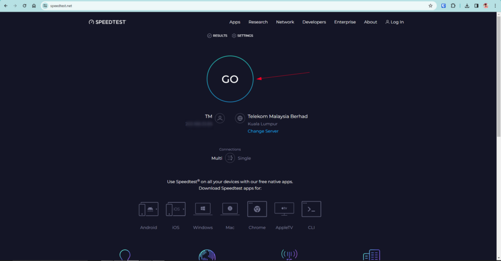Toggle the Multi/Single connections switch
This screenshot has width=501, height=261.
230,158
